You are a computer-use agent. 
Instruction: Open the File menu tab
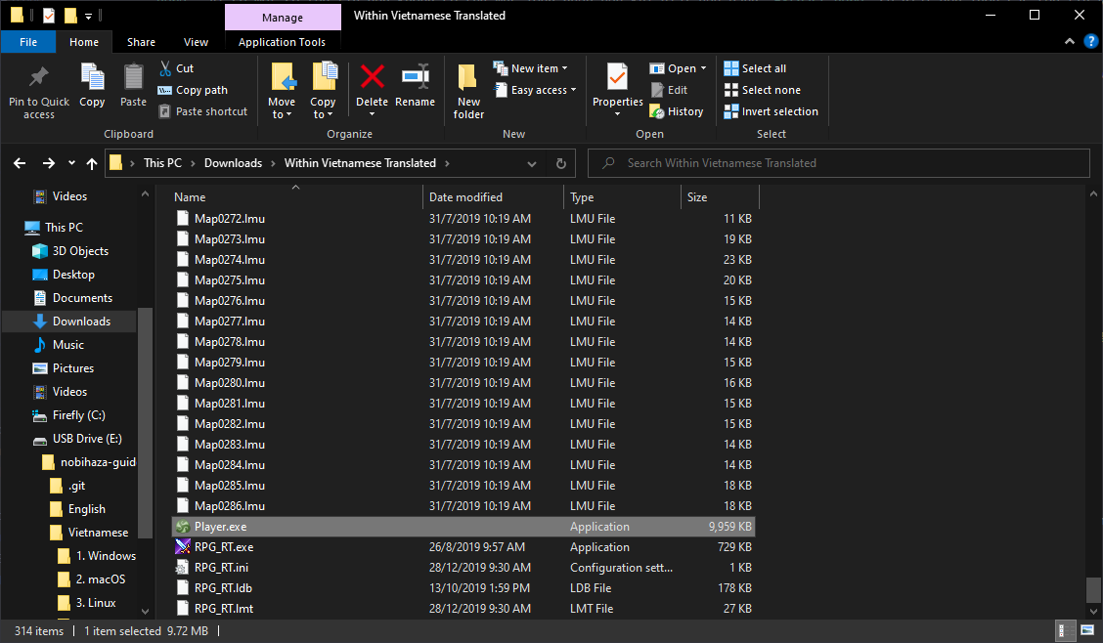click(28, 42)
